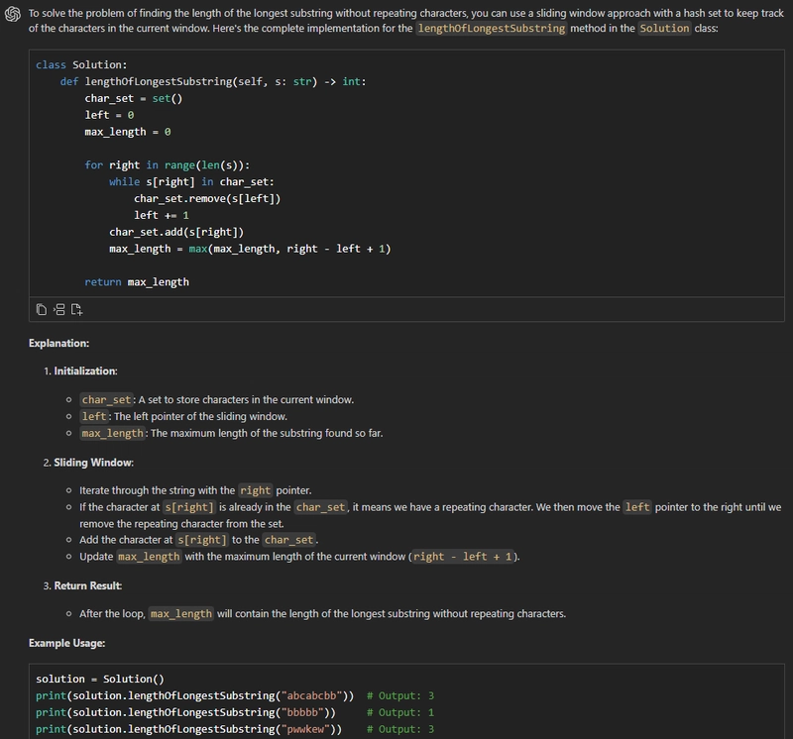The width and height of the screenshot is (793, 739).
Task: Click the ChatGPT logo icon beside the response
Action: pos(13,13)
